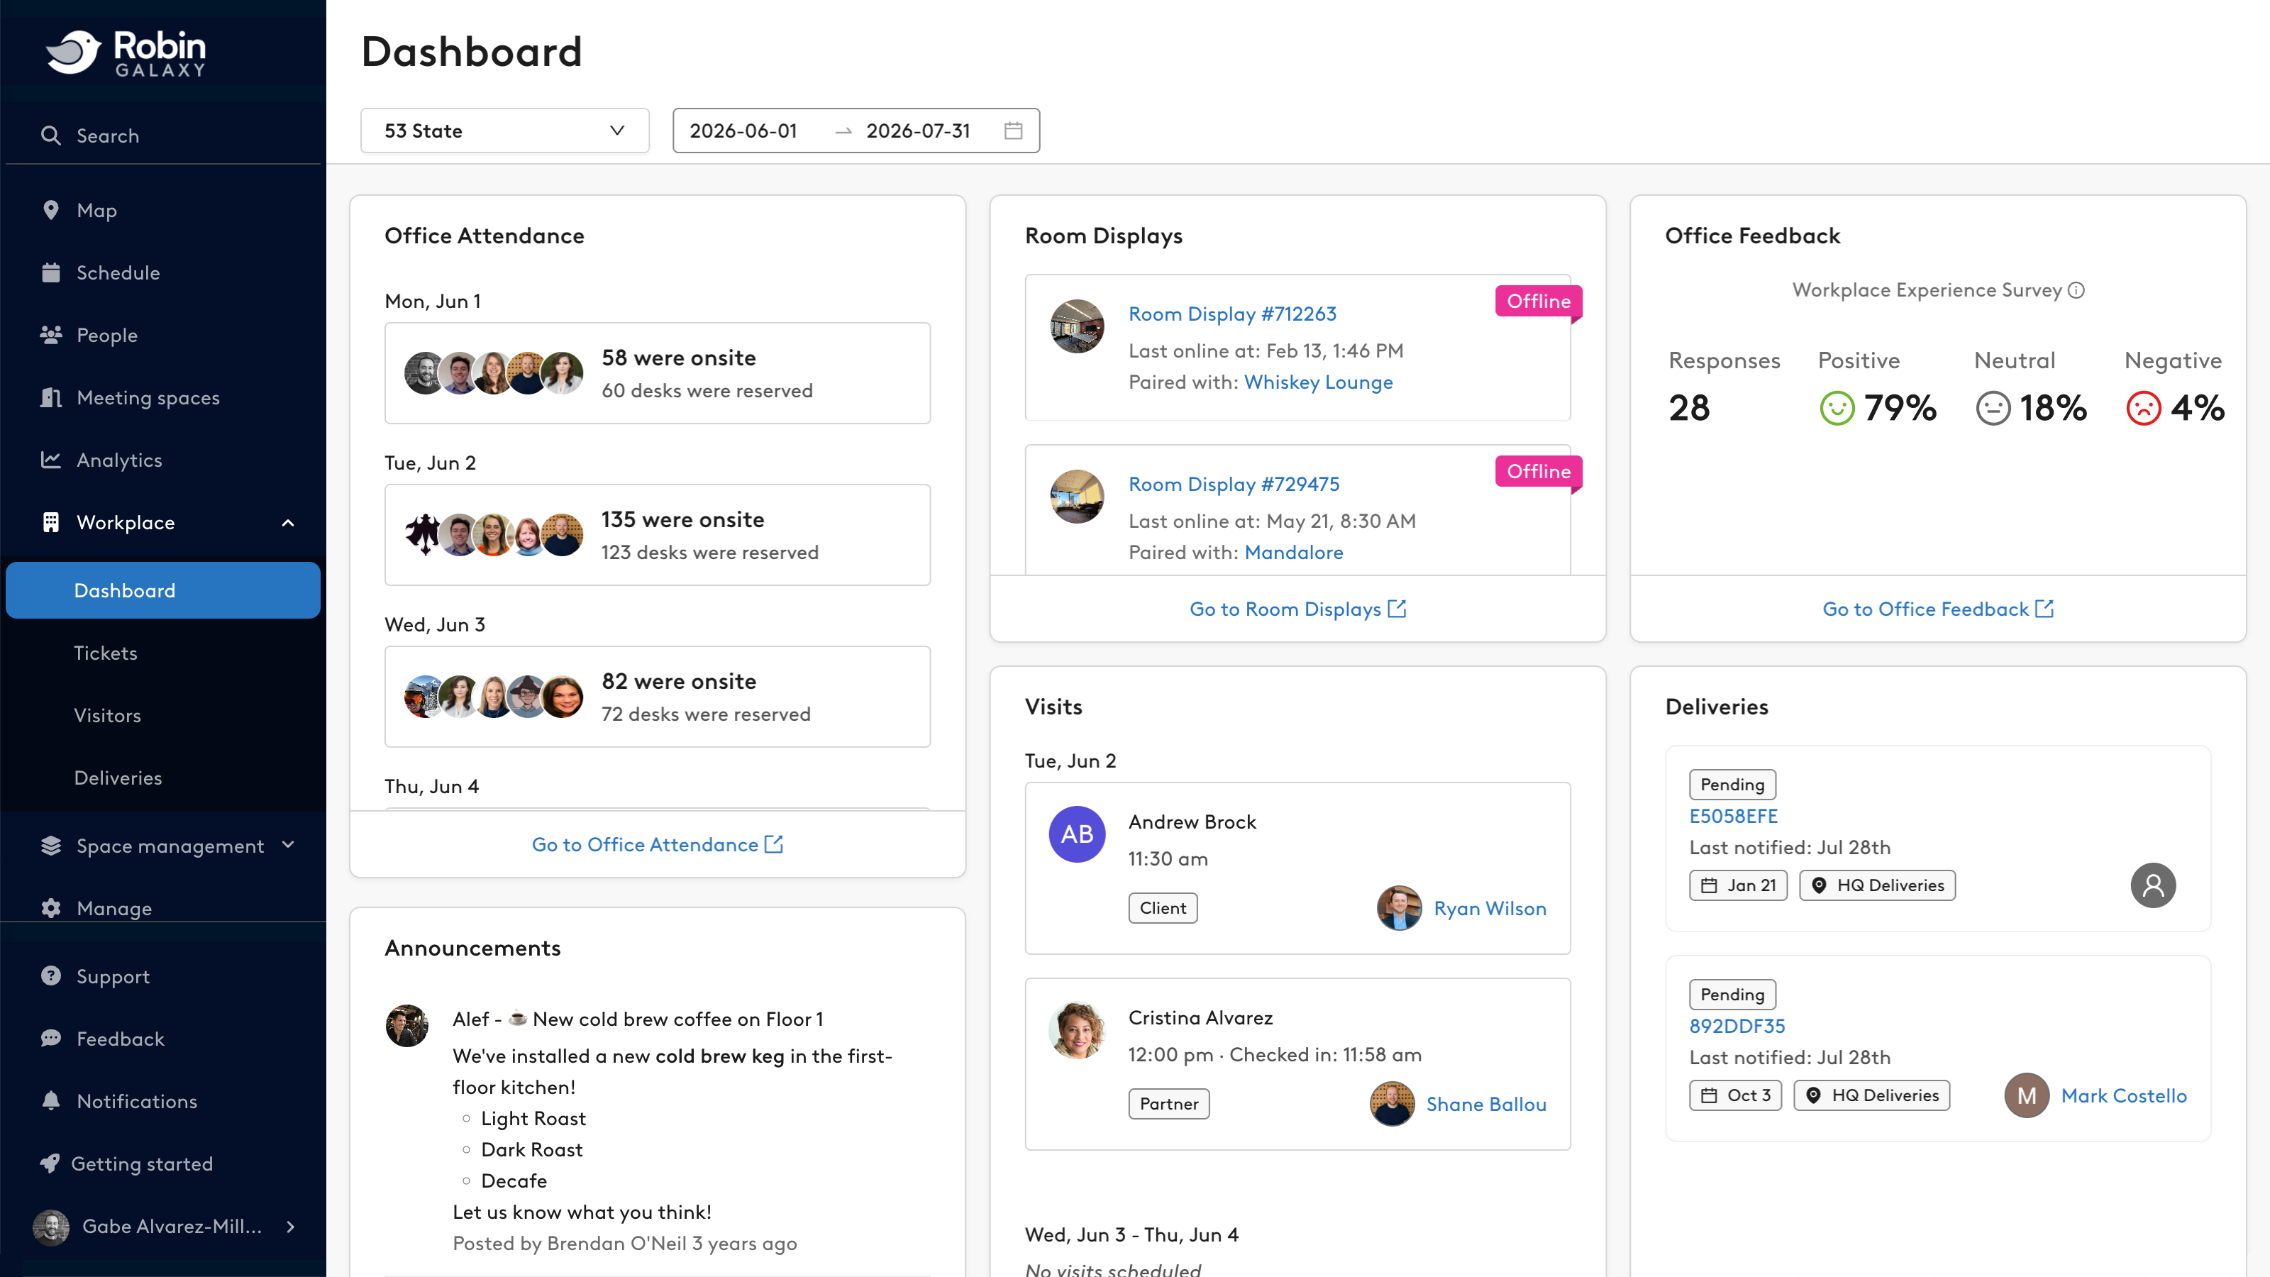2270x1277 pixels.
Task: Open the Whiskey Lounge room link
Action: pyautogui.click(x=1318, y=382)
